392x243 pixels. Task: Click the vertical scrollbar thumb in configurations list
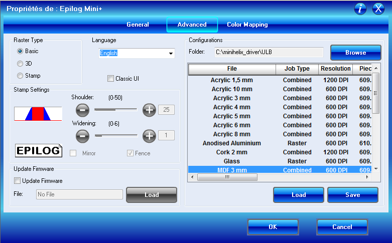coord(375,93)
